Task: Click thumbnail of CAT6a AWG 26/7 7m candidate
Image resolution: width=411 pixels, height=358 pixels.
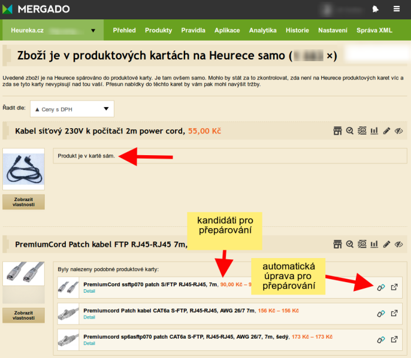Action: (68, 313)
